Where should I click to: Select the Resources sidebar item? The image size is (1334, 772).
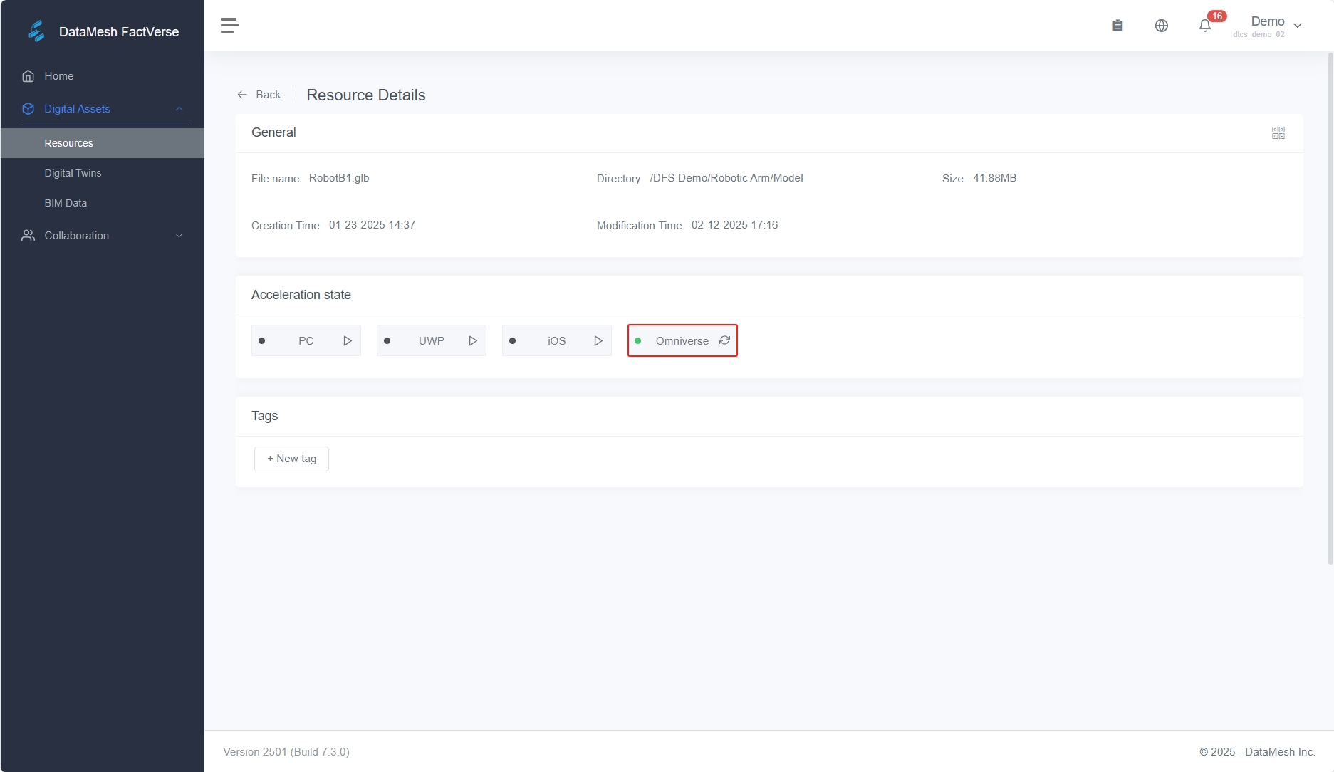point(68,143)
